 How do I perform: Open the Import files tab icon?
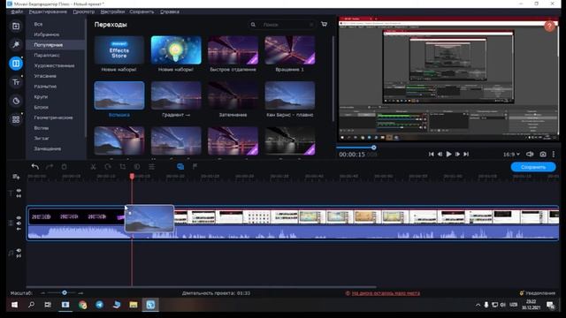tap(16, 26)
